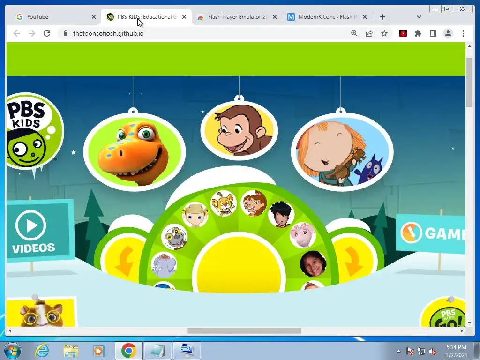The width and height of the screenshot is (480, 360).
Task: Select the black-haired boy character icon
Action: [x=281, y=214]
